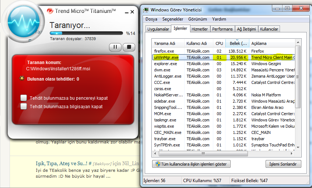Select the NokiaMServer process row
Image resolution: width=312 pixels, height=188 pixels.
click(x=224, y=95)
